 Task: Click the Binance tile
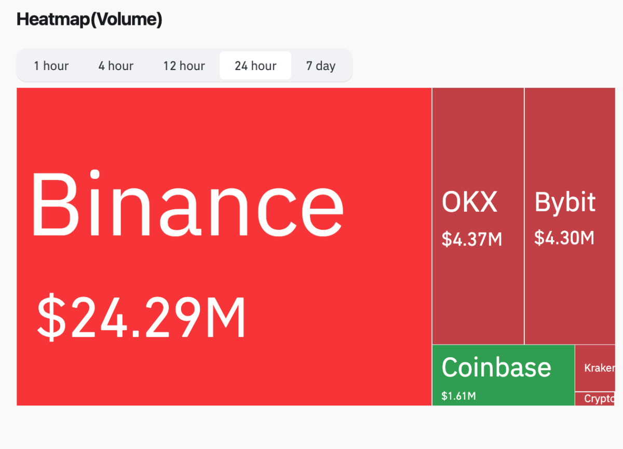(223, 247)
